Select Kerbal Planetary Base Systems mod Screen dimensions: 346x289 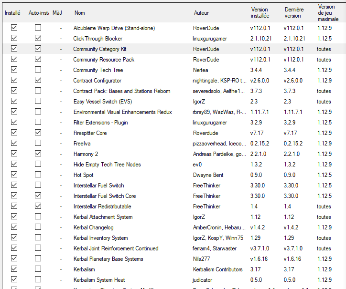coord(108,259)
